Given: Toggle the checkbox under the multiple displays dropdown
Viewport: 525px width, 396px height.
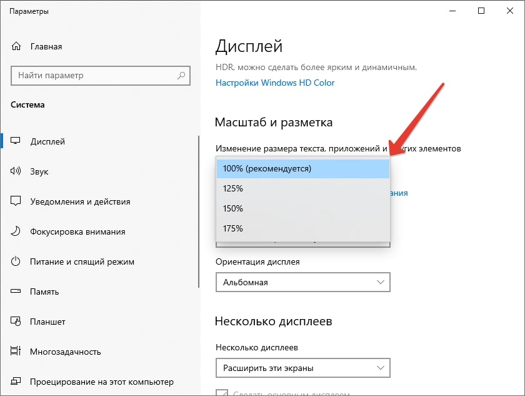Looking at the screenshot, I should (221, 393).
